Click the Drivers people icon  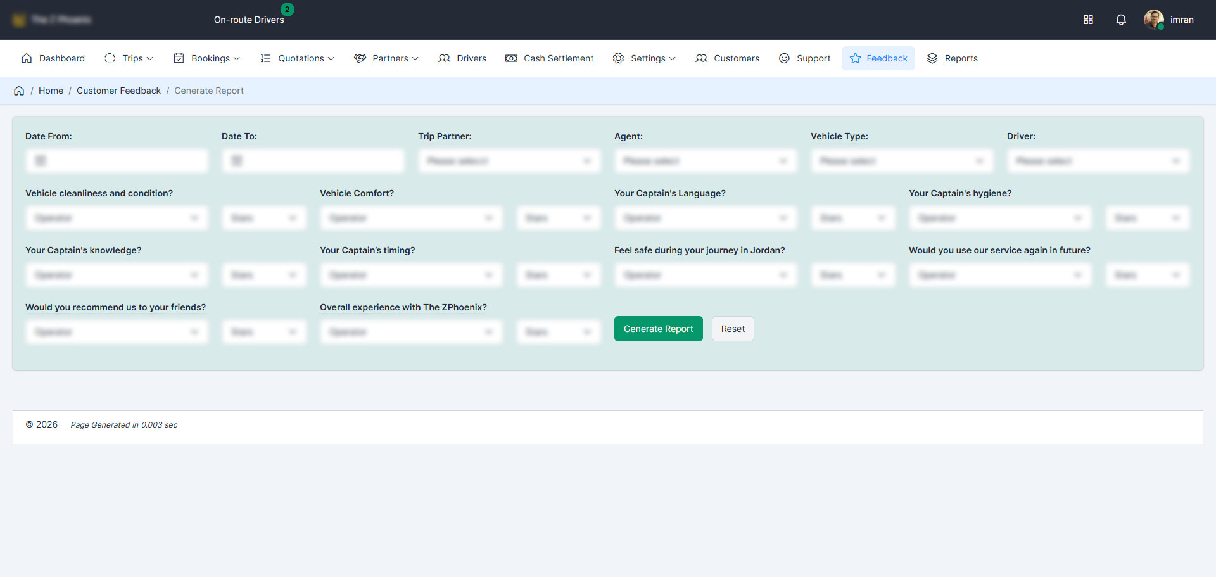click(444, 58)
